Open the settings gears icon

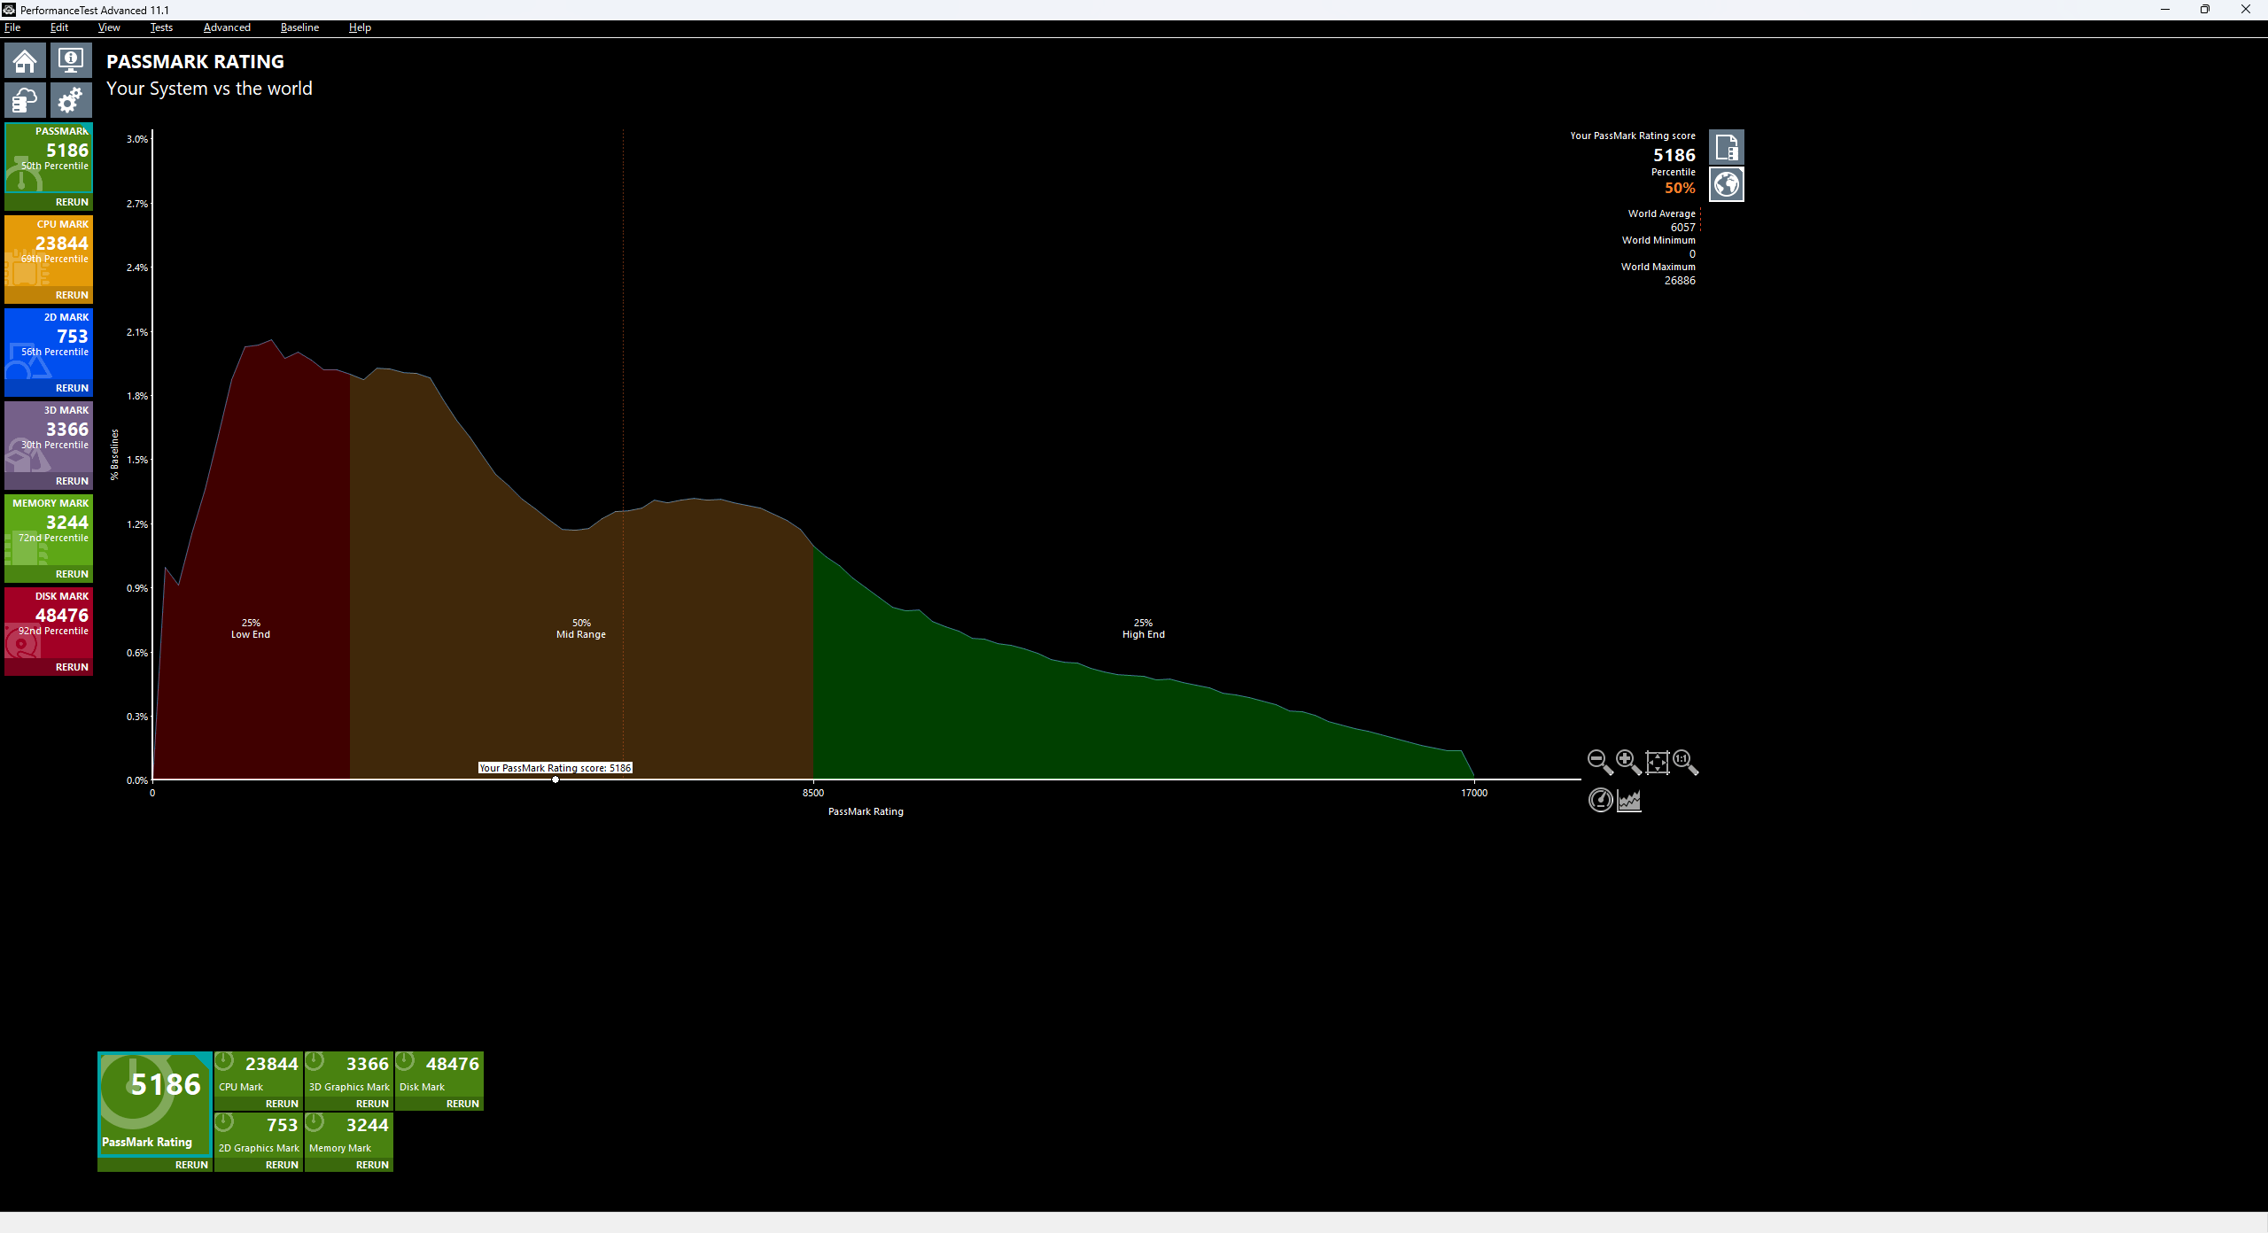tap(71, 100)
